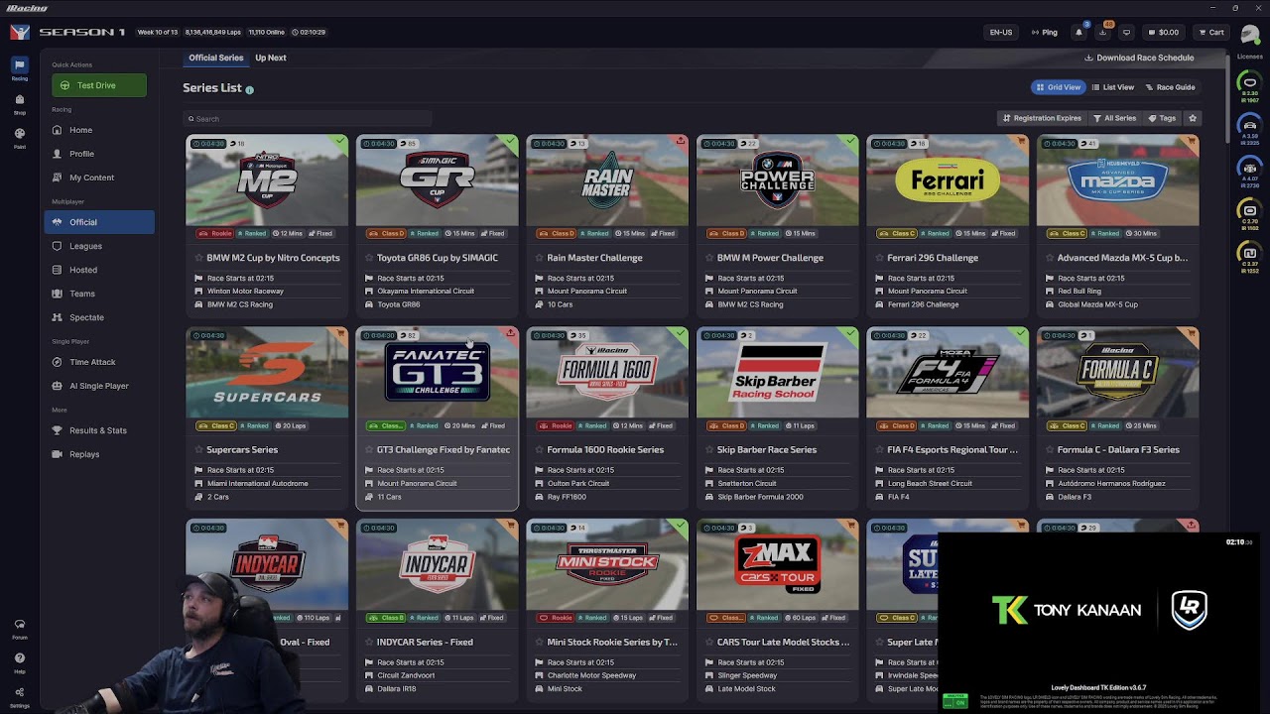Viewport: 1270px width, 714px height.
Task: Open Results & Stats in the sidebar
Action: click(x=99, y=430)
